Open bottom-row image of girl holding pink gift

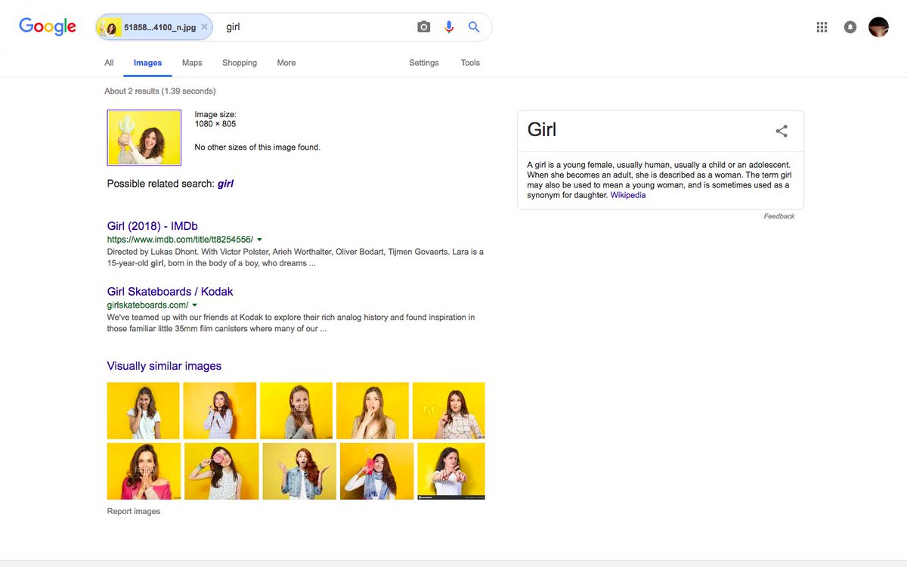377,472
